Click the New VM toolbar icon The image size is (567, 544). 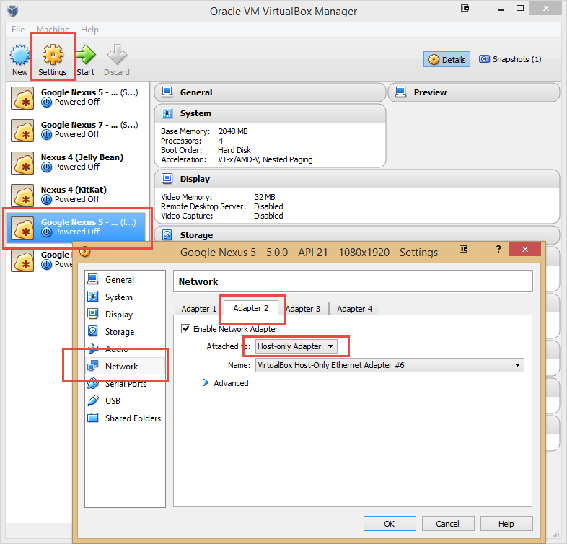click(x=19, y=55)
